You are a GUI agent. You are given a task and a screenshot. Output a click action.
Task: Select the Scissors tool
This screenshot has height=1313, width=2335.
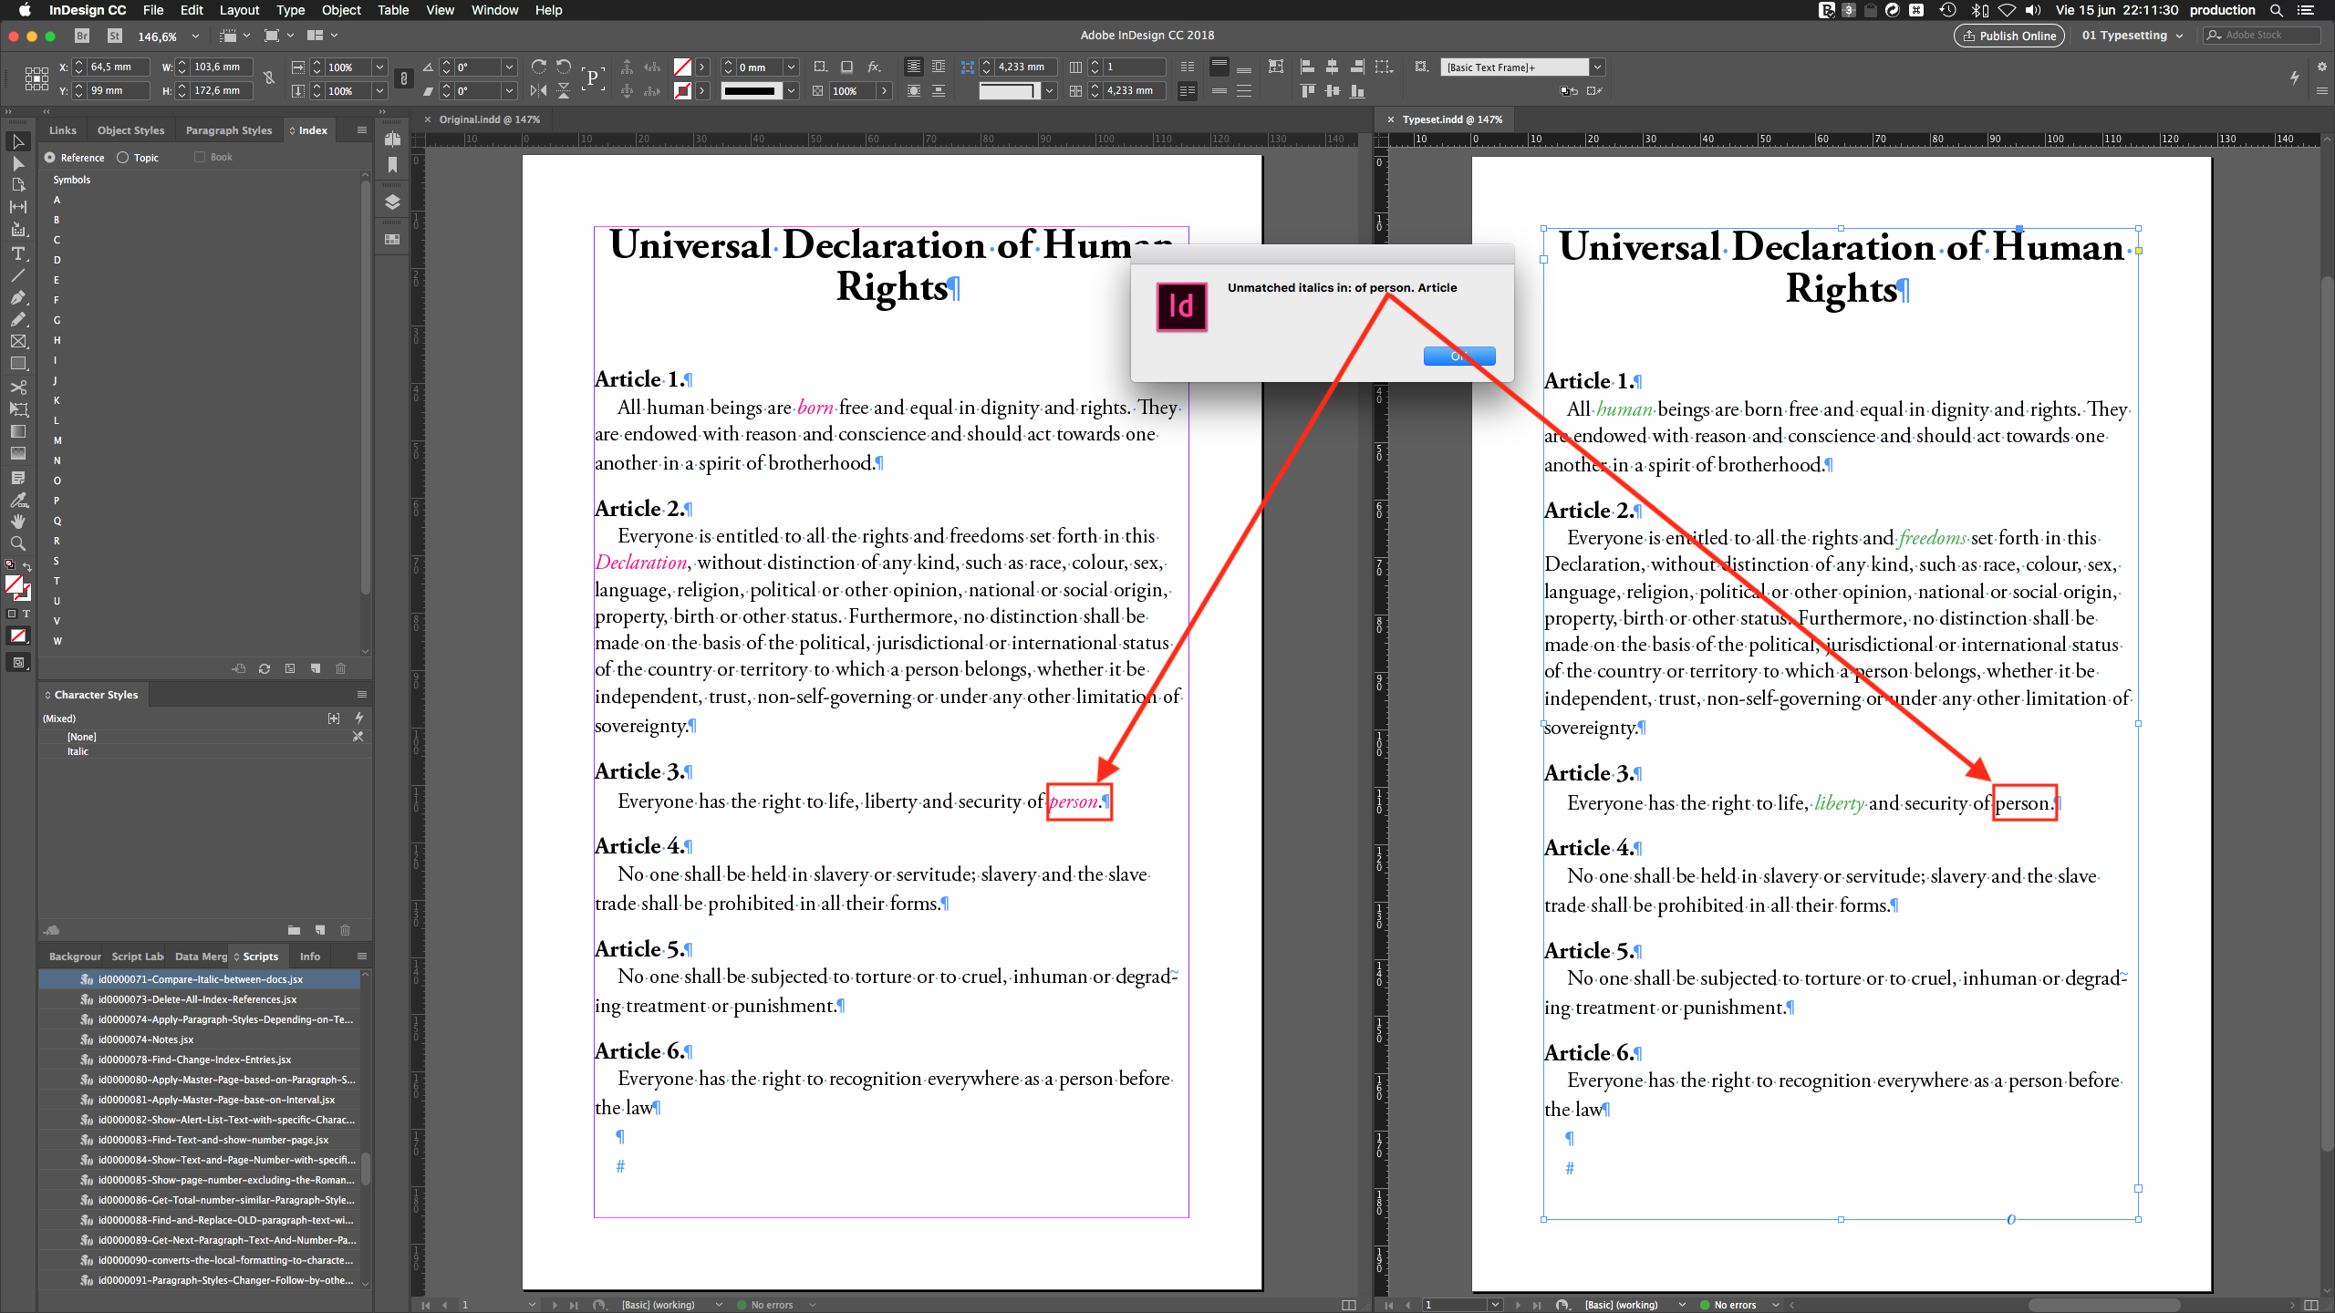pyautogui.click(x=17, y=388)
